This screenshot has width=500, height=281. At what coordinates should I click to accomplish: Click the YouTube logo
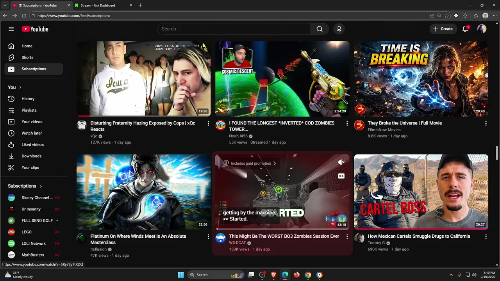point(35,29)
